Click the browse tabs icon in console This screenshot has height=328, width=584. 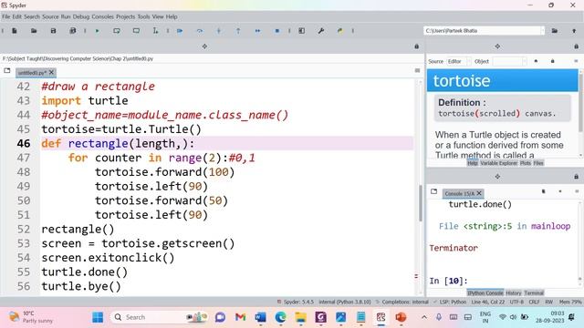coord(434,191)
